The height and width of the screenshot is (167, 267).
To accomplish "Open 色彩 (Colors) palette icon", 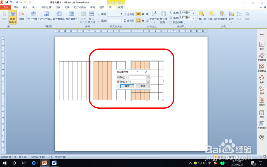I will point(262,79).
